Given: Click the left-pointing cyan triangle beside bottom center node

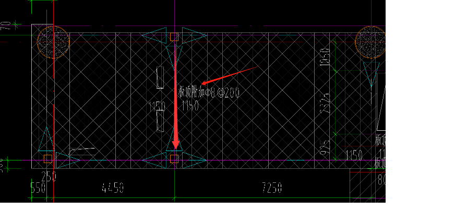Looking at the screenshot, I should pos(154,160).
